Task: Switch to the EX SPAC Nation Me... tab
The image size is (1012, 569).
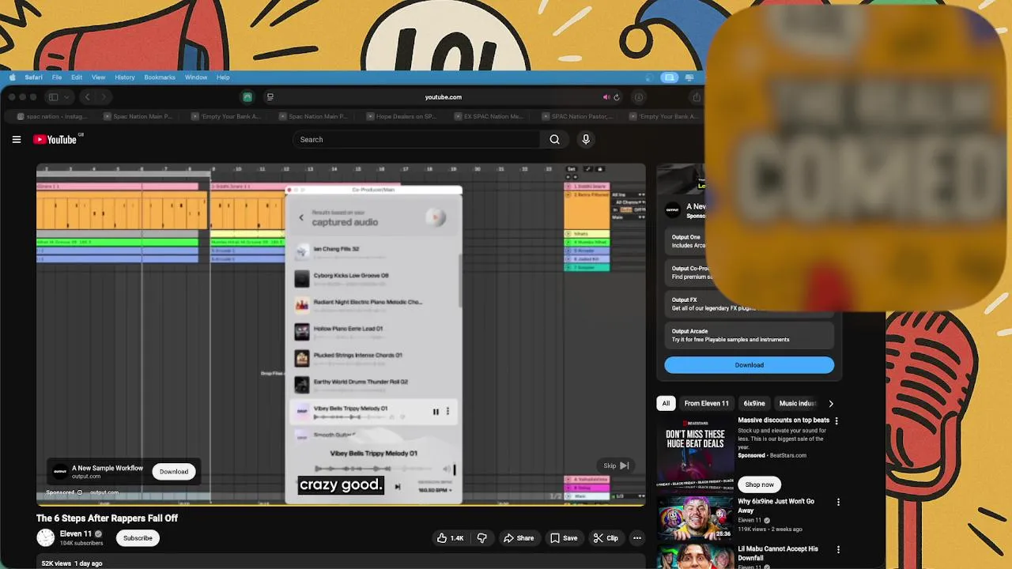Action: [489, 116]
